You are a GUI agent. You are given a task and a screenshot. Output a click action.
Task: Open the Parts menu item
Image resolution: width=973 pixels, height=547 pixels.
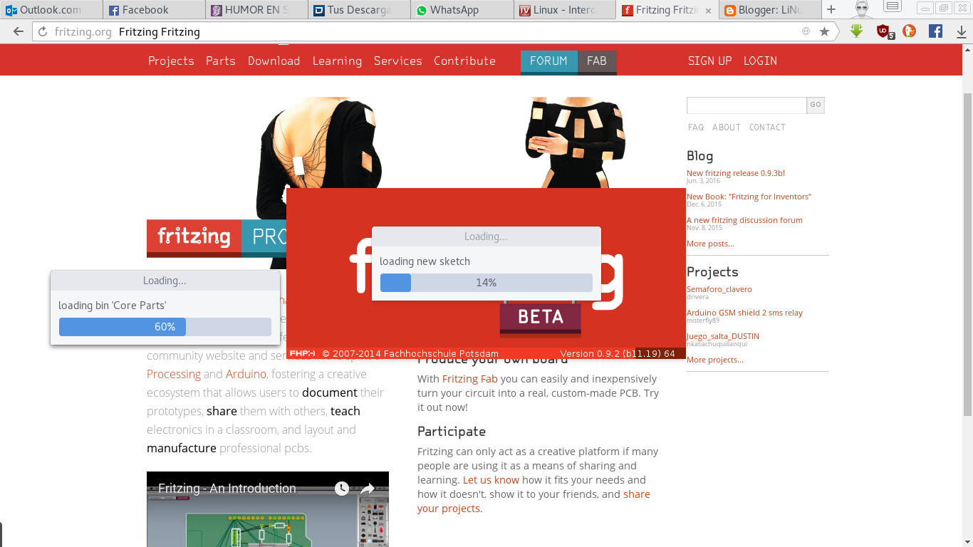pyautogui.click(x=221, y=61)
